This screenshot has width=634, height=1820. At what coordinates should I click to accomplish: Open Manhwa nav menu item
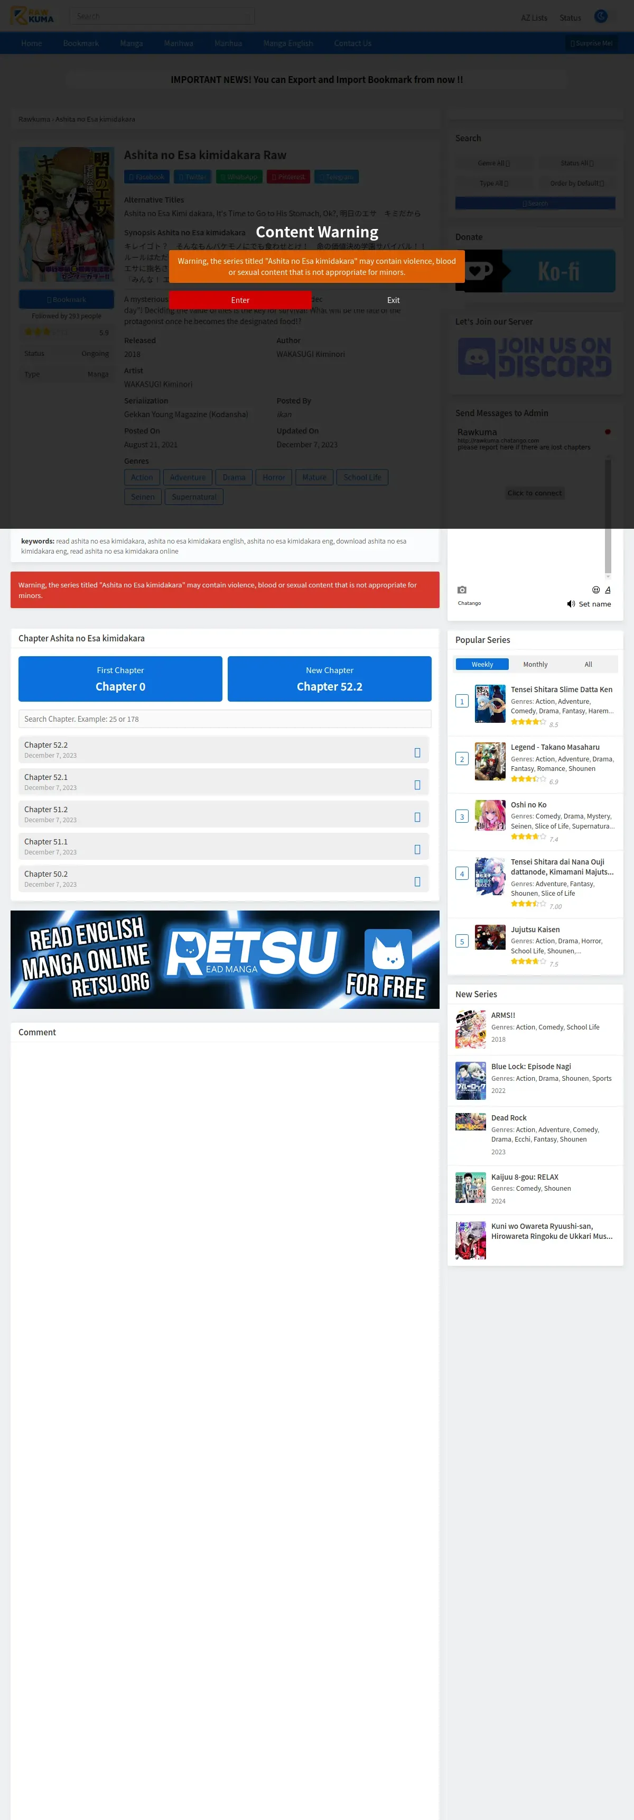(179, 43)
